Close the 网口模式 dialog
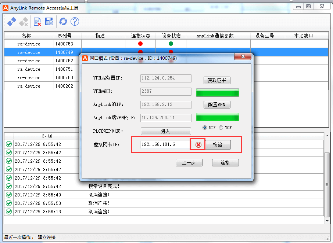333x243 pixels. pyautogui.click(x=243, y=56)
